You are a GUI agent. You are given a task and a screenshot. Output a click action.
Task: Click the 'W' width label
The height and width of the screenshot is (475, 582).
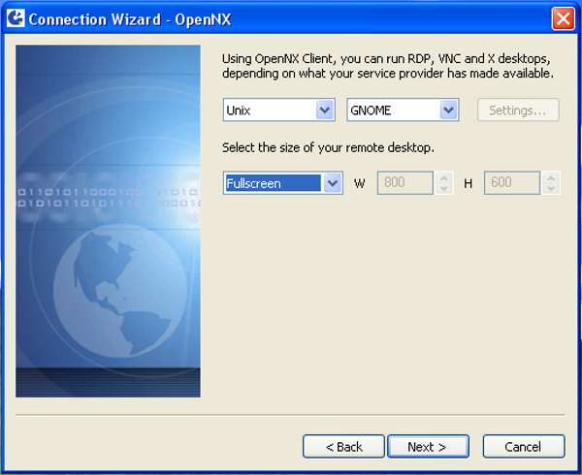pos(359,183)
